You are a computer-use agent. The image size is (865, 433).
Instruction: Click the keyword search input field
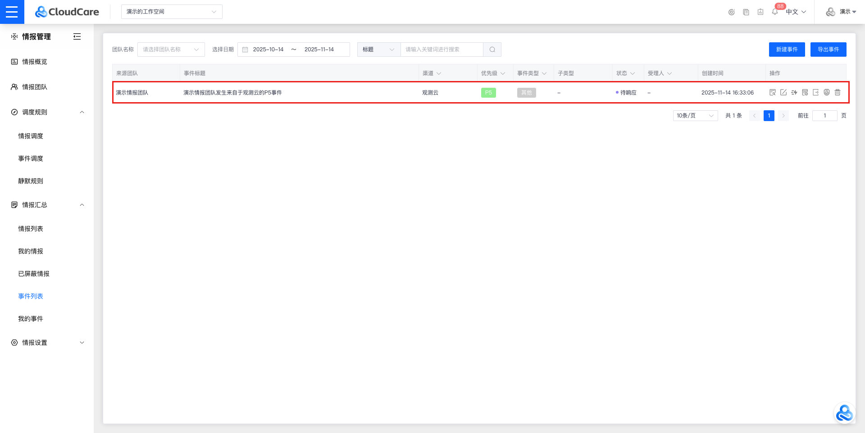pos(442,50)
